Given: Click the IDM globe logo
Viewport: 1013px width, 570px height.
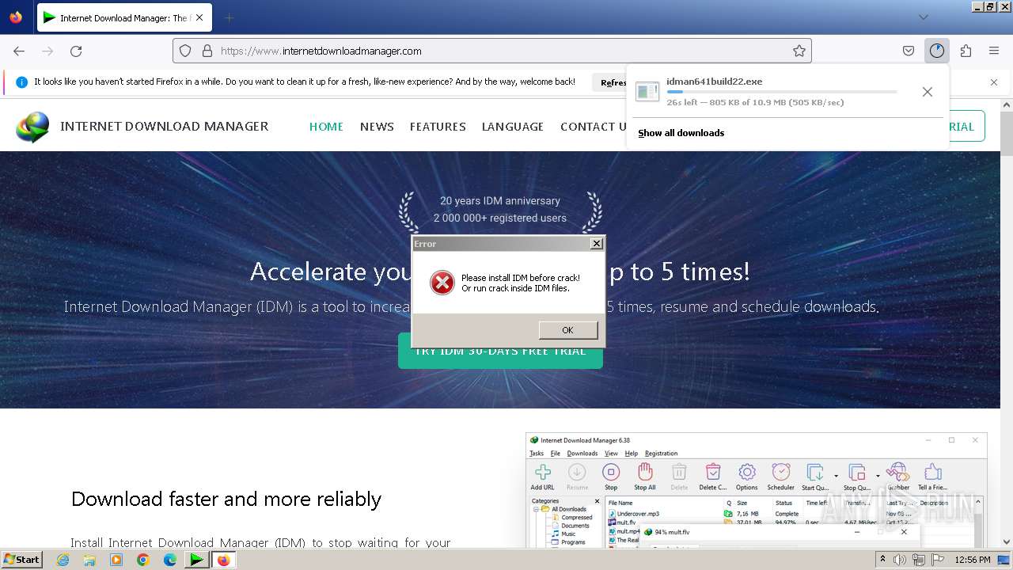Looking at the screenshot, I should (x=32, y=127).
